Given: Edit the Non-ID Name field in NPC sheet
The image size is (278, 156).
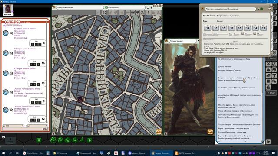Looking at the screenshot, I should [242, 16].
